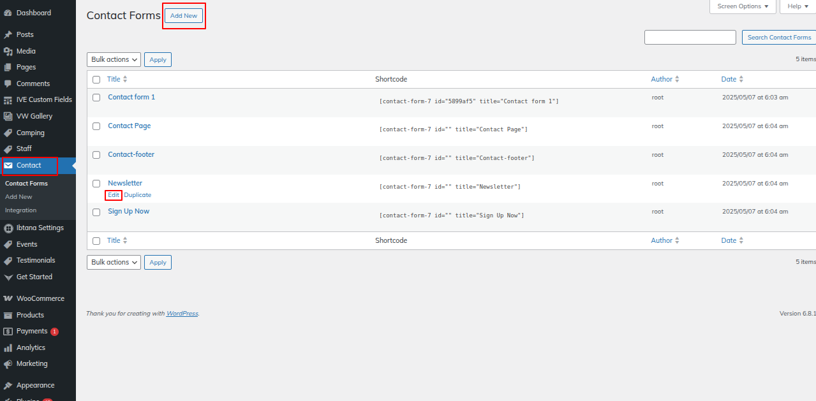The width and height of the screenshot is (816, 401).
Task: Sort the table by the Date column
Action: [x=729, y=80]
